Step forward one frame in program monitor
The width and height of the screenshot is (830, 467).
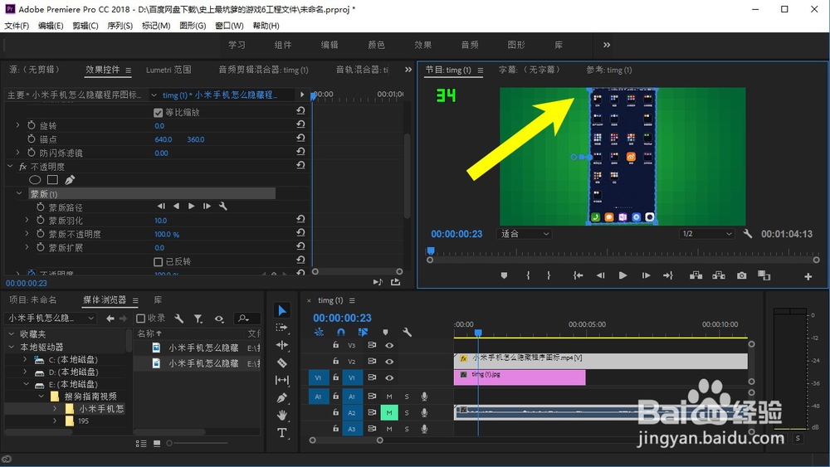pos(646,275)
